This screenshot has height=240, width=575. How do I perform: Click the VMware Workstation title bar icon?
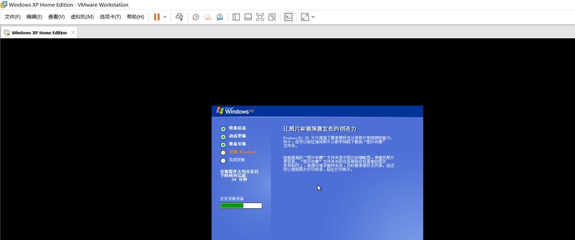click(4, 4)
